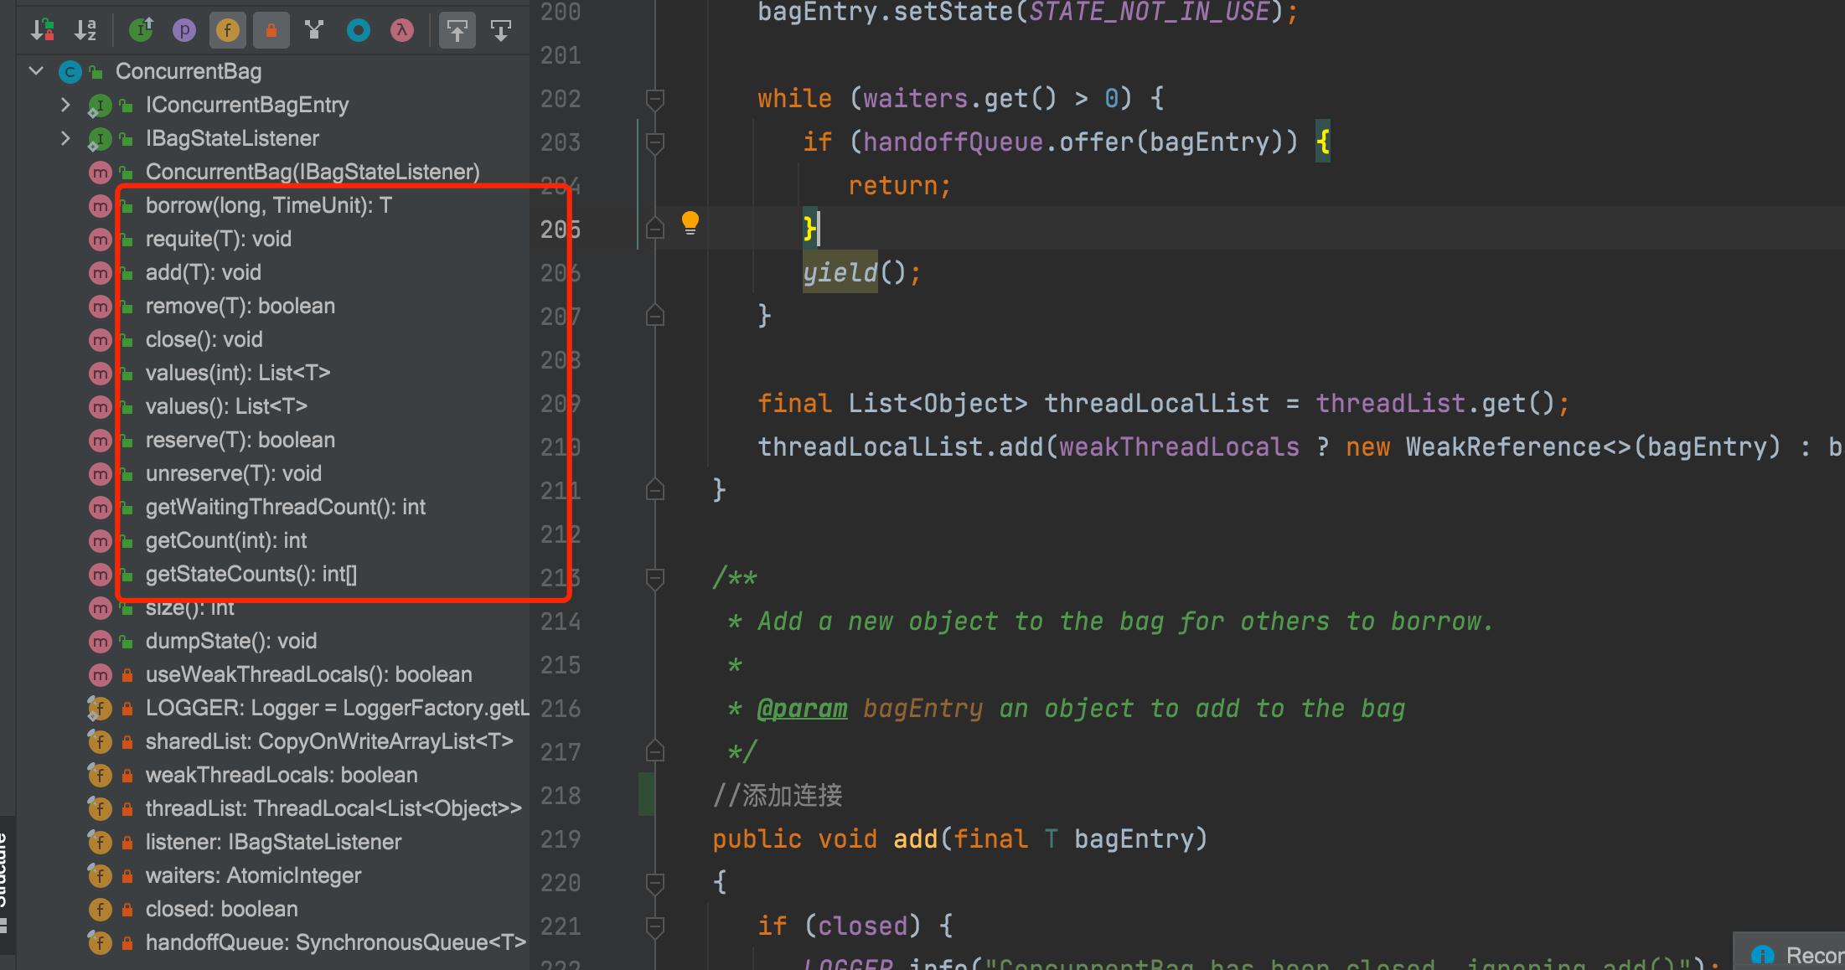Image resolution: width=1845 pixels, height=970 pixels.
Task: Click Sort Alphabetically icon
Action: (85, 31)
